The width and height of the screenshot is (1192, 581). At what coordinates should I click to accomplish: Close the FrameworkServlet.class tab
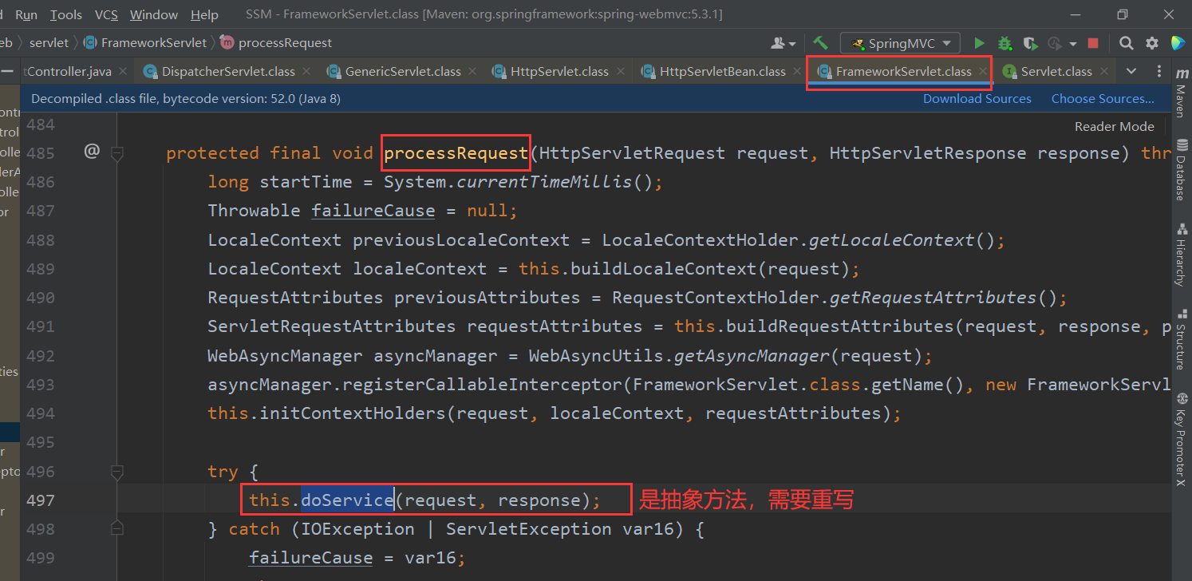pyautogui.click(x=985, y=71)
